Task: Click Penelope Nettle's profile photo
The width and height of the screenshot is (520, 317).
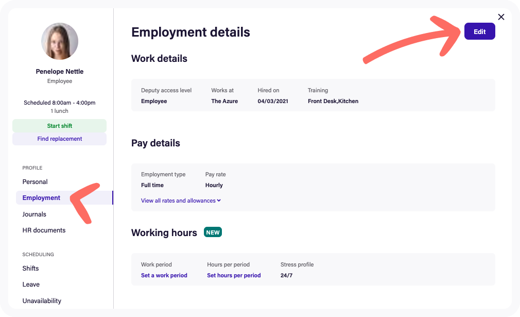Action: (60, 41)
